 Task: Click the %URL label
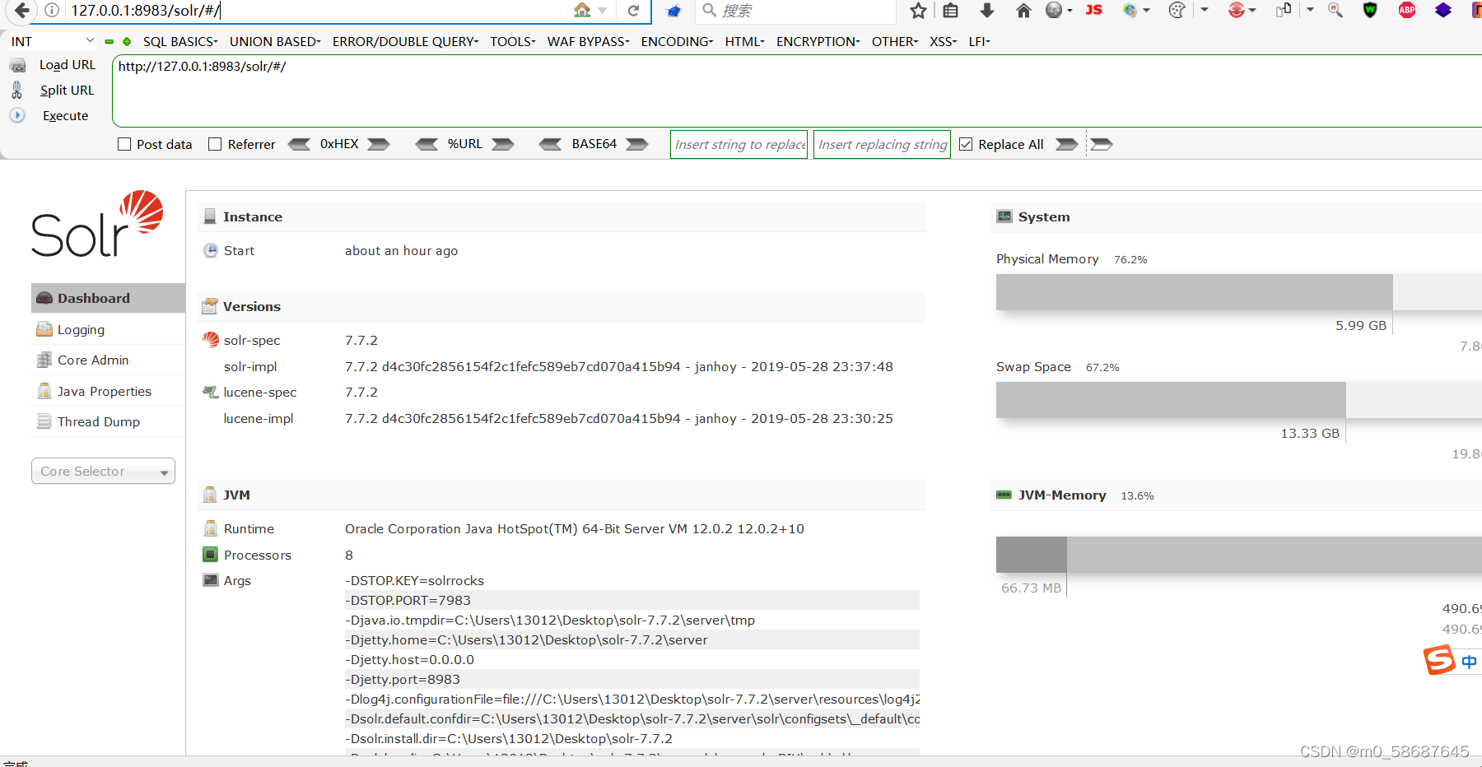[465, 144]
